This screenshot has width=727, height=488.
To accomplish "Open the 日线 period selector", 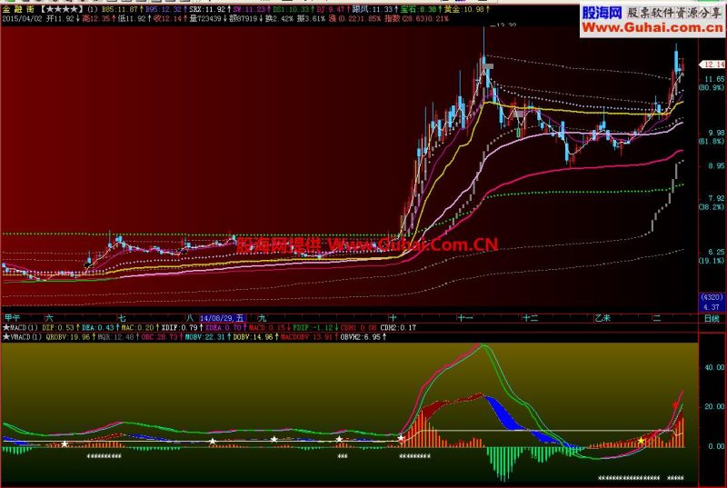I will tap(712, 318).
